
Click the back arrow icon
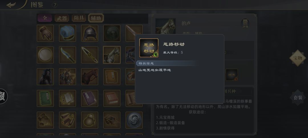click(11, 5)
